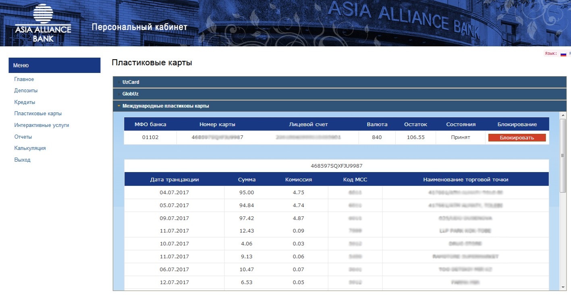The height and width of the screenshot is (295, 571).
Task: Click transaction date 10.07.2017
Action: [174, 244]
